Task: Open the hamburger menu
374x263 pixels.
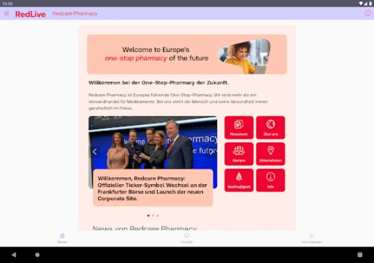Action: click(7, 14)
